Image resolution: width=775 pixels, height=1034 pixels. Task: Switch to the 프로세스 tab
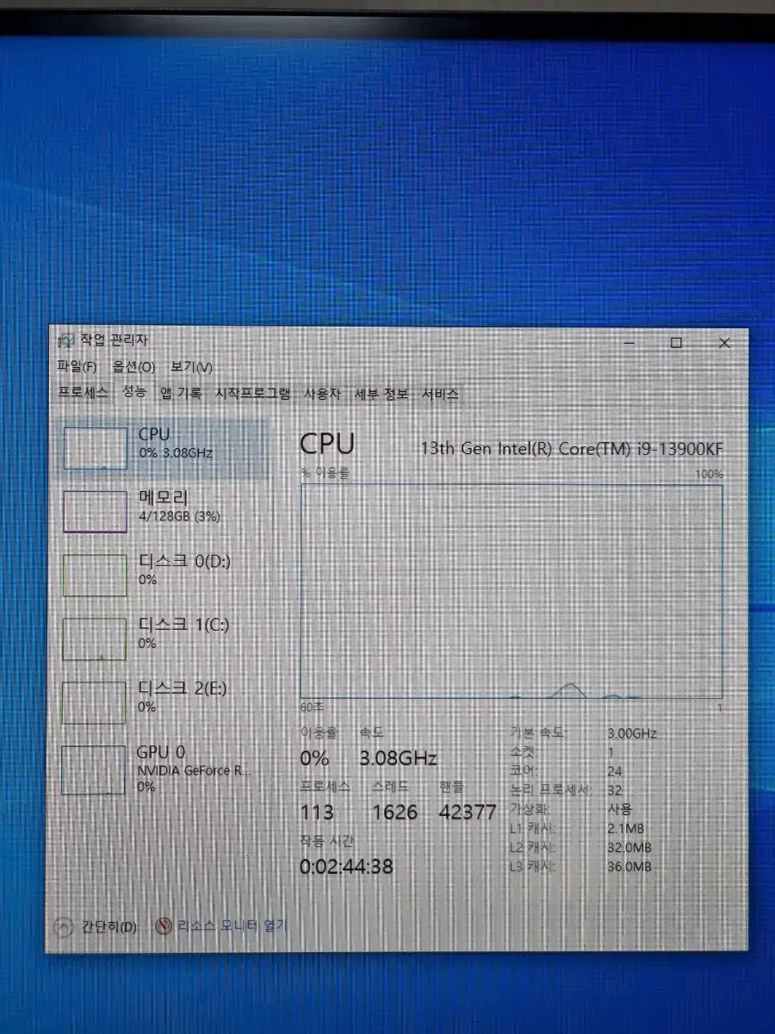point(83,393)
